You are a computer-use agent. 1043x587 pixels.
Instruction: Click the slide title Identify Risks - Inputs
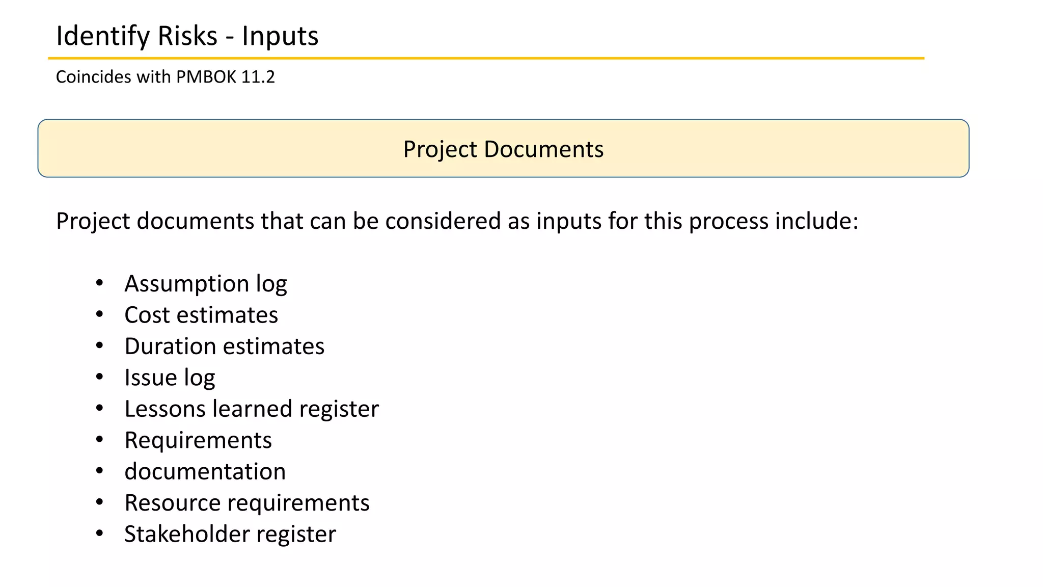(187, 36)
